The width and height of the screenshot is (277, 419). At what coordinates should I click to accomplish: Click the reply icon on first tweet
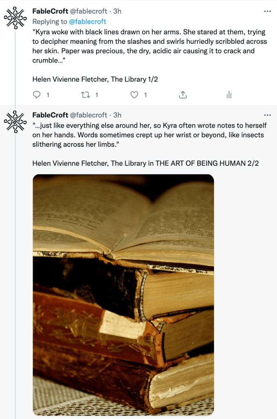(36, 95)
